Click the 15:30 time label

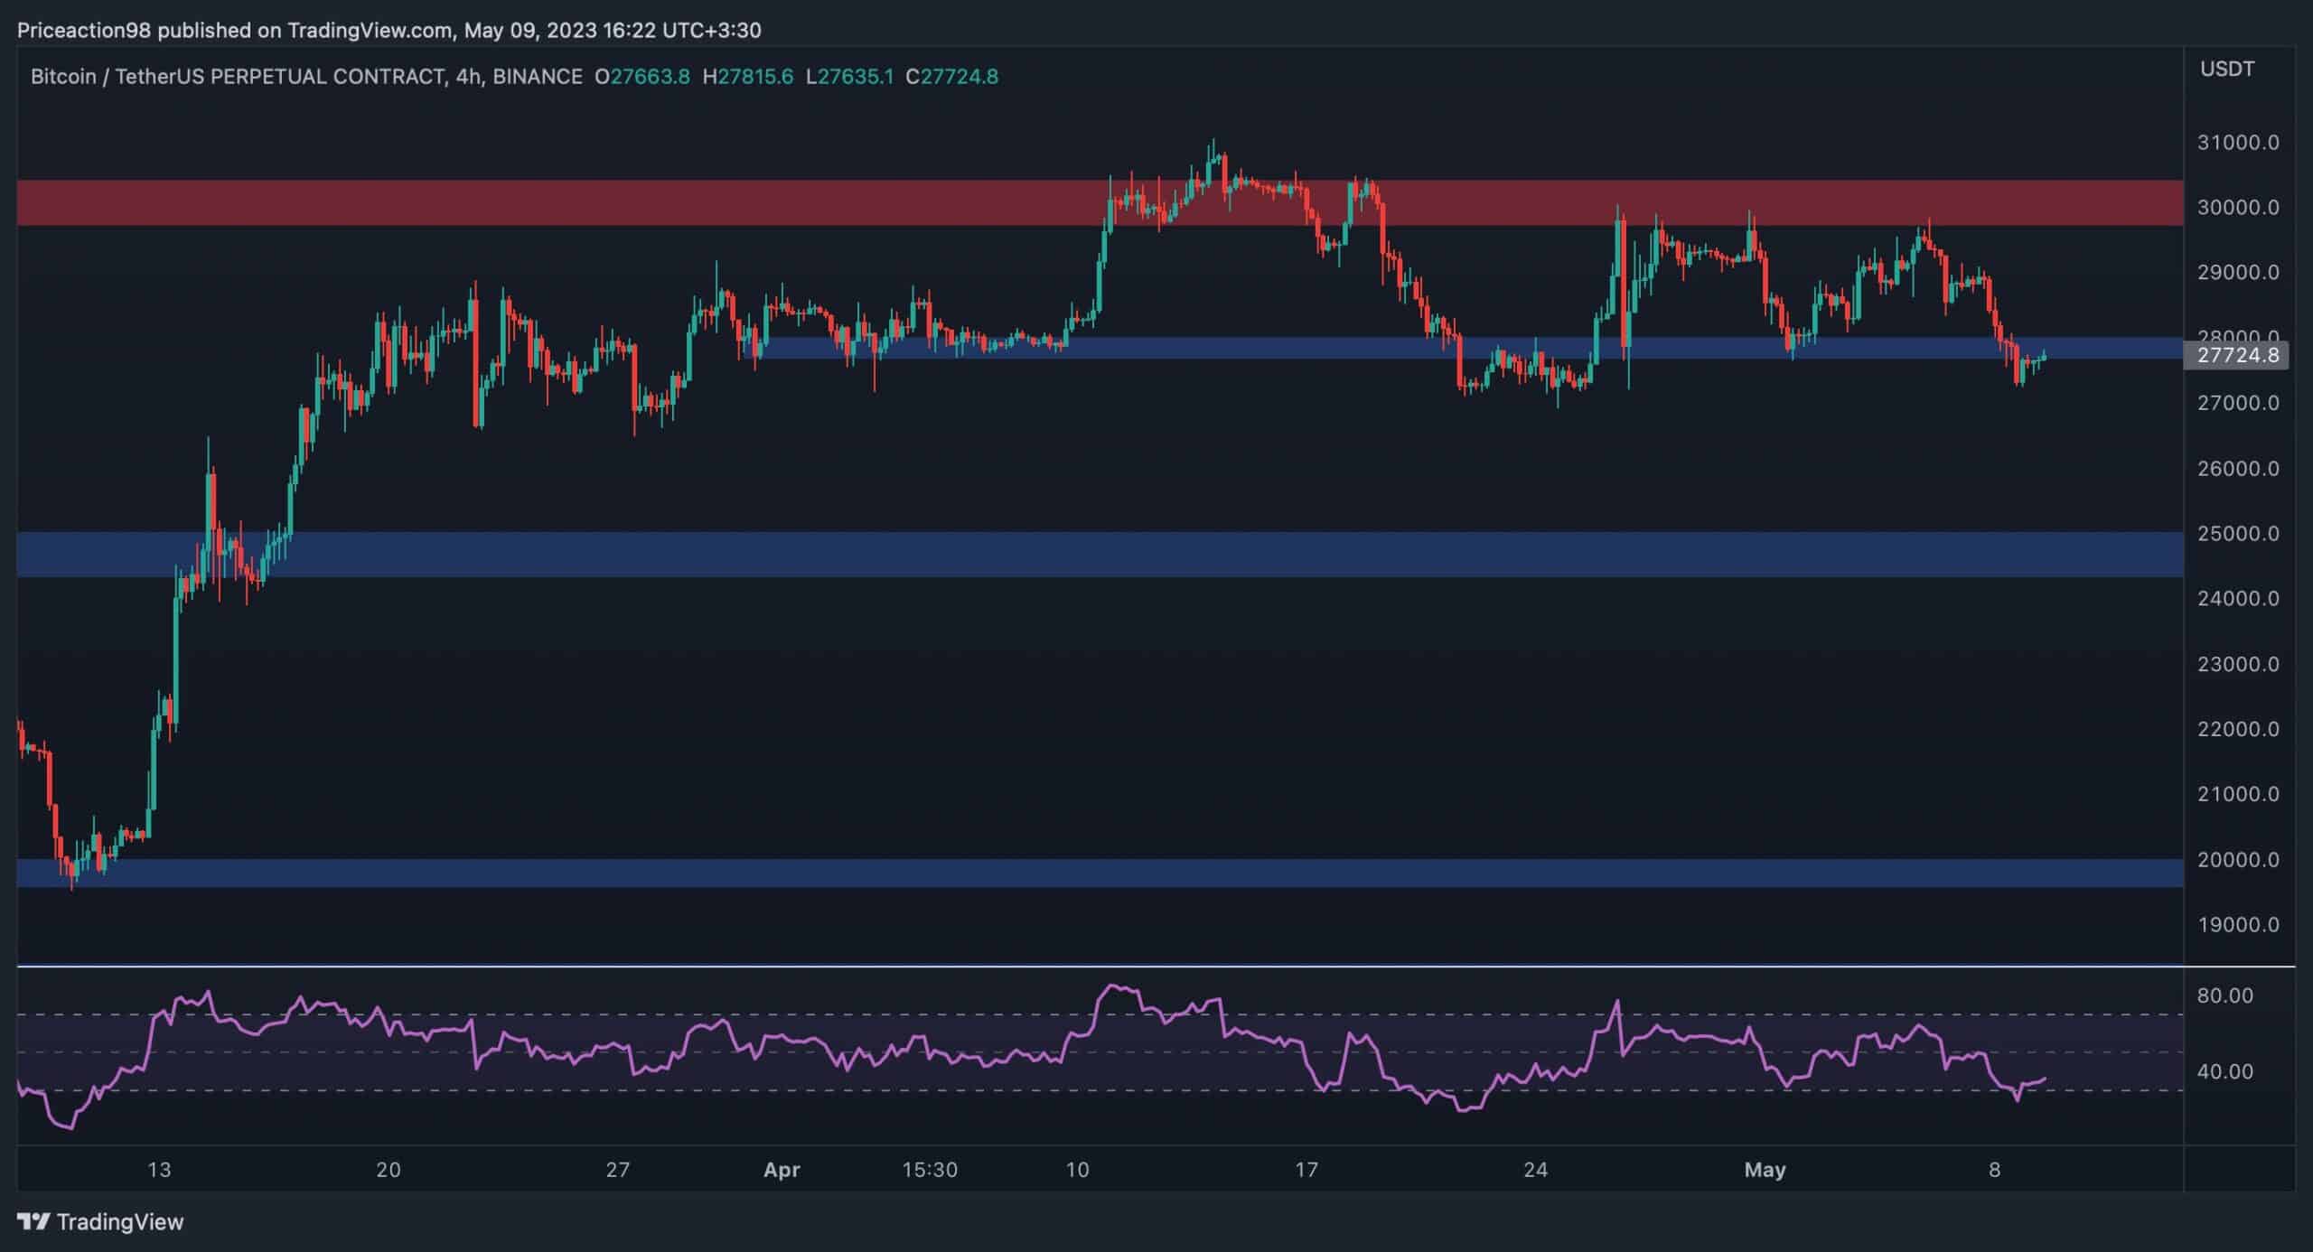click(930, 1170)
